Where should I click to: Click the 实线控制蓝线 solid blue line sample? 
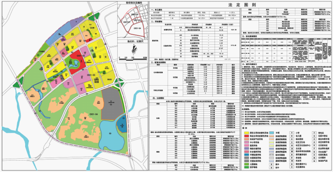(x=272, y=149)
